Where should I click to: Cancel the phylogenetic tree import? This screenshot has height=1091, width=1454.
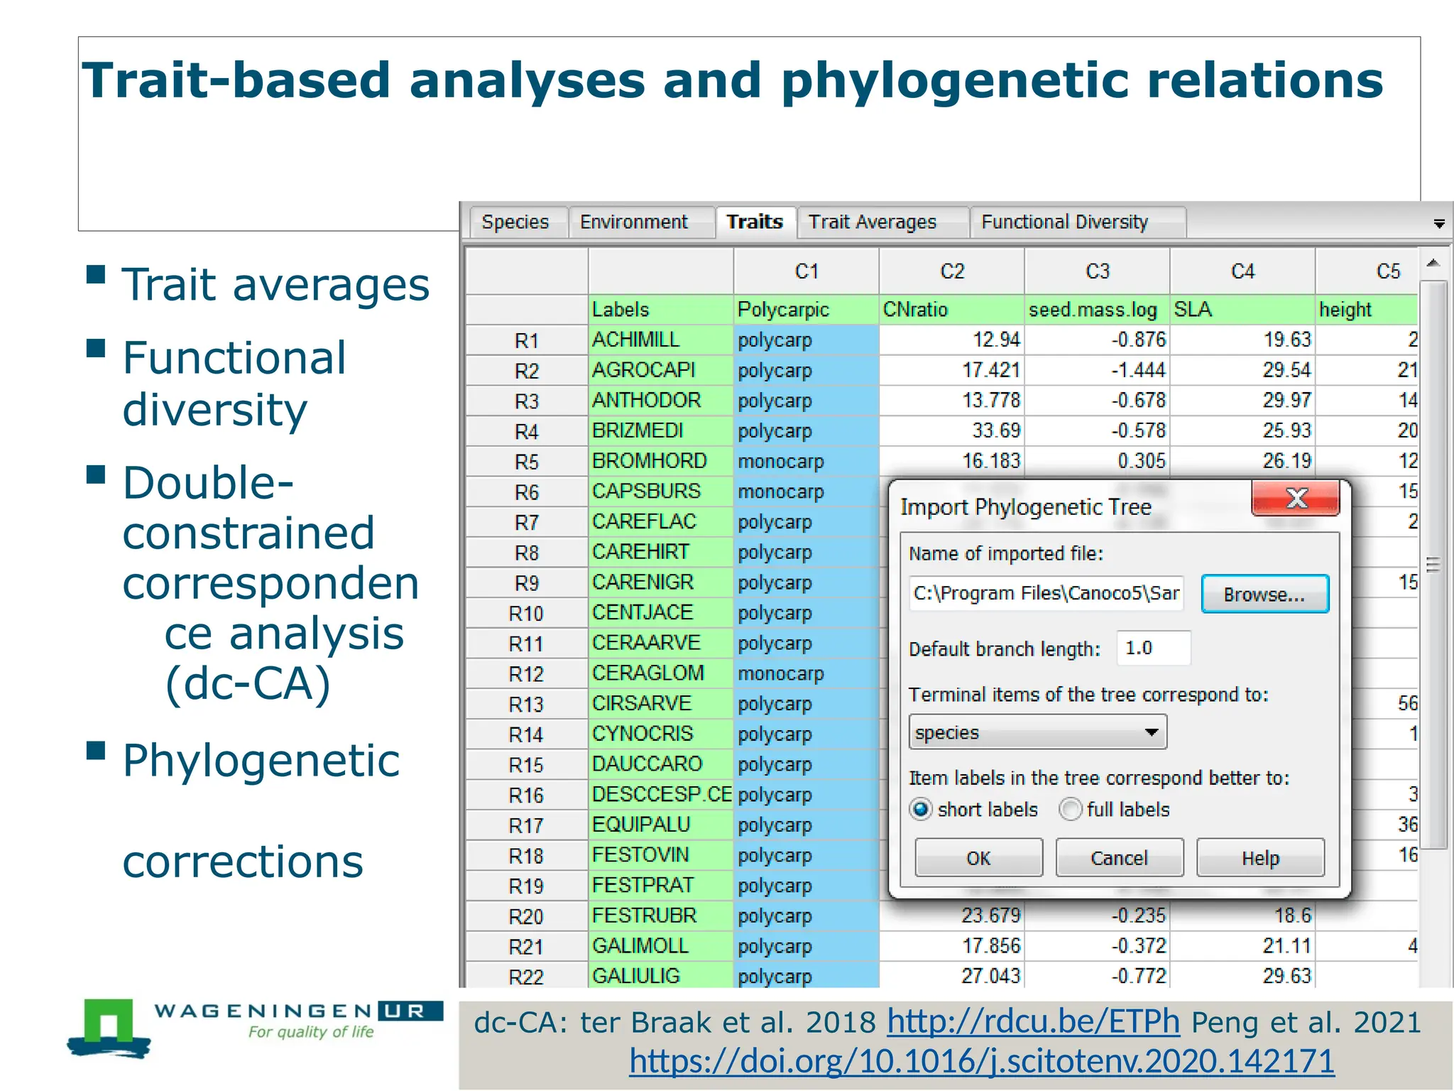(1119, 858)
